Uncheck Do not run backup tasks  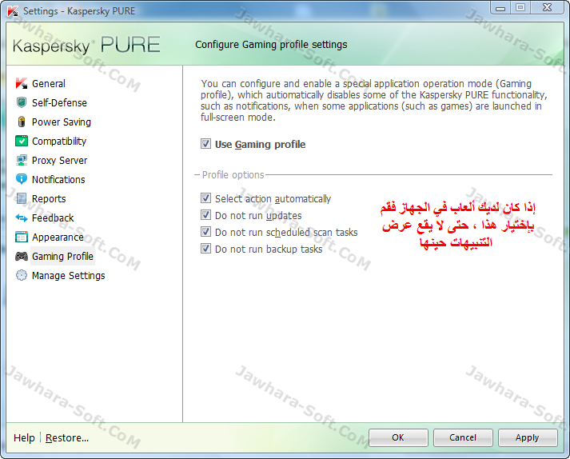(205, 248)
